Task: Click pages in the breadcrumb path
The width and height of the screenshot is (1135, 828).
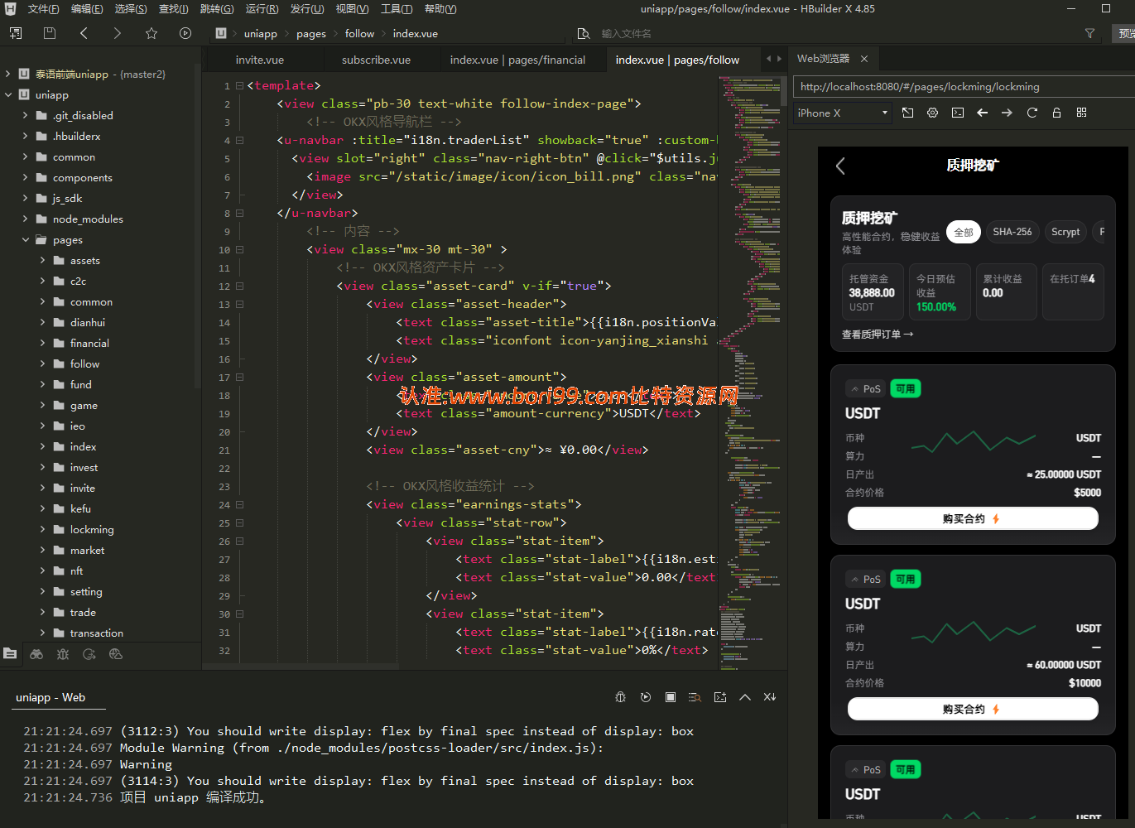Action: [x=311, y=34]
